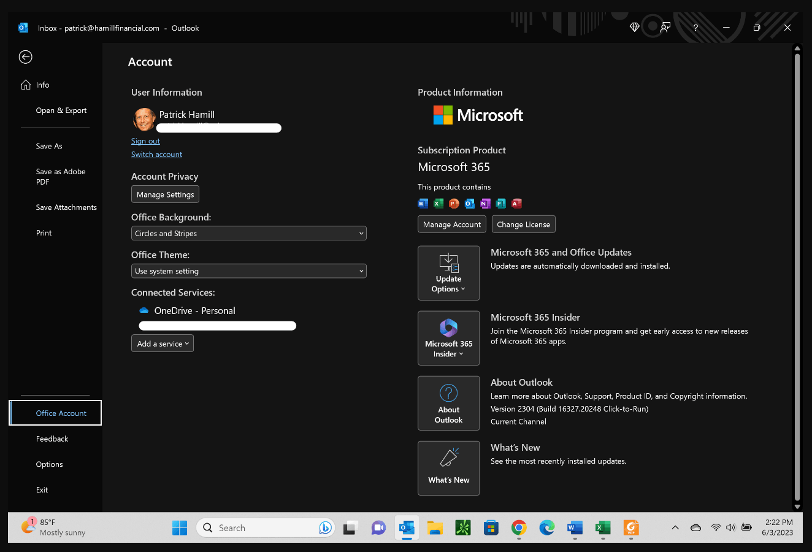812x552 pixels.
Task: Click the Help question mark icon
Action: click(695, 28)
